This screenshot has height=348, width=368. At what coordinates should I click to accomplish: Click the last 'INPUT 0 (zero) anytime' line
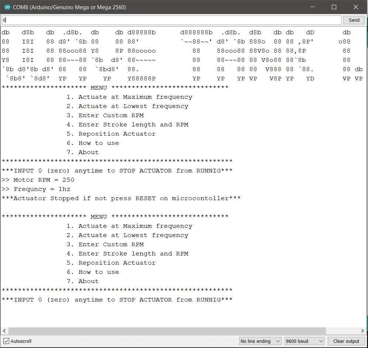(x=117, y=300)
